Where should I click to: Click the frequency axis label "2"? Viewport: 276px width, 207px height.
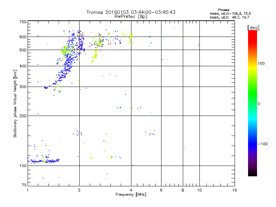tap(79, 190)
